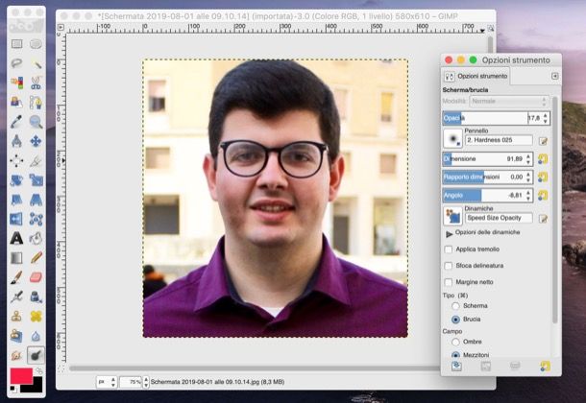Swap foreground and background colors

tap(38, 371)
